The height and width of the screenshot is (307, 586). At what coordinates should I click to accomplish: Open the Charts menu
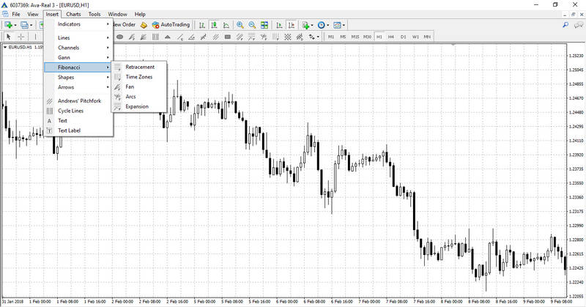(x=73, y=14)
